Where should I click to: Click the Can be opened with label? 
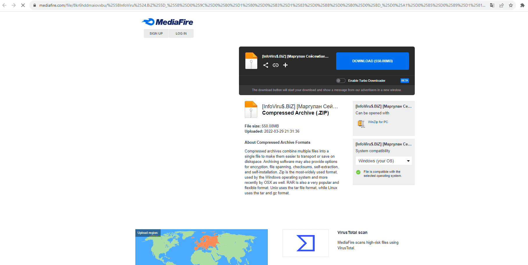[372, 113]
